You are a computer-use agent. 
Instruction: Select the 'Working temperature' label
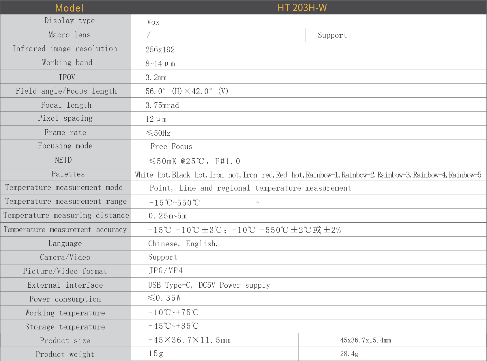pos(65,313)
